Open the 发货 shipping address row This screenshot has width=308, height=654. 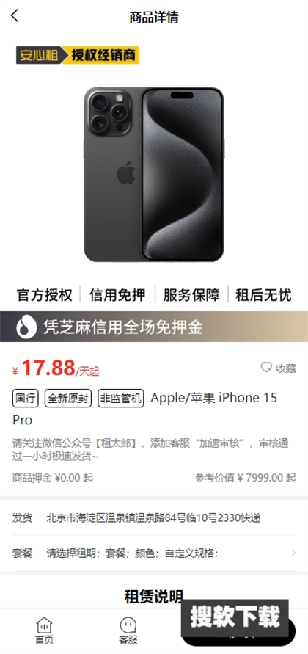154,518
